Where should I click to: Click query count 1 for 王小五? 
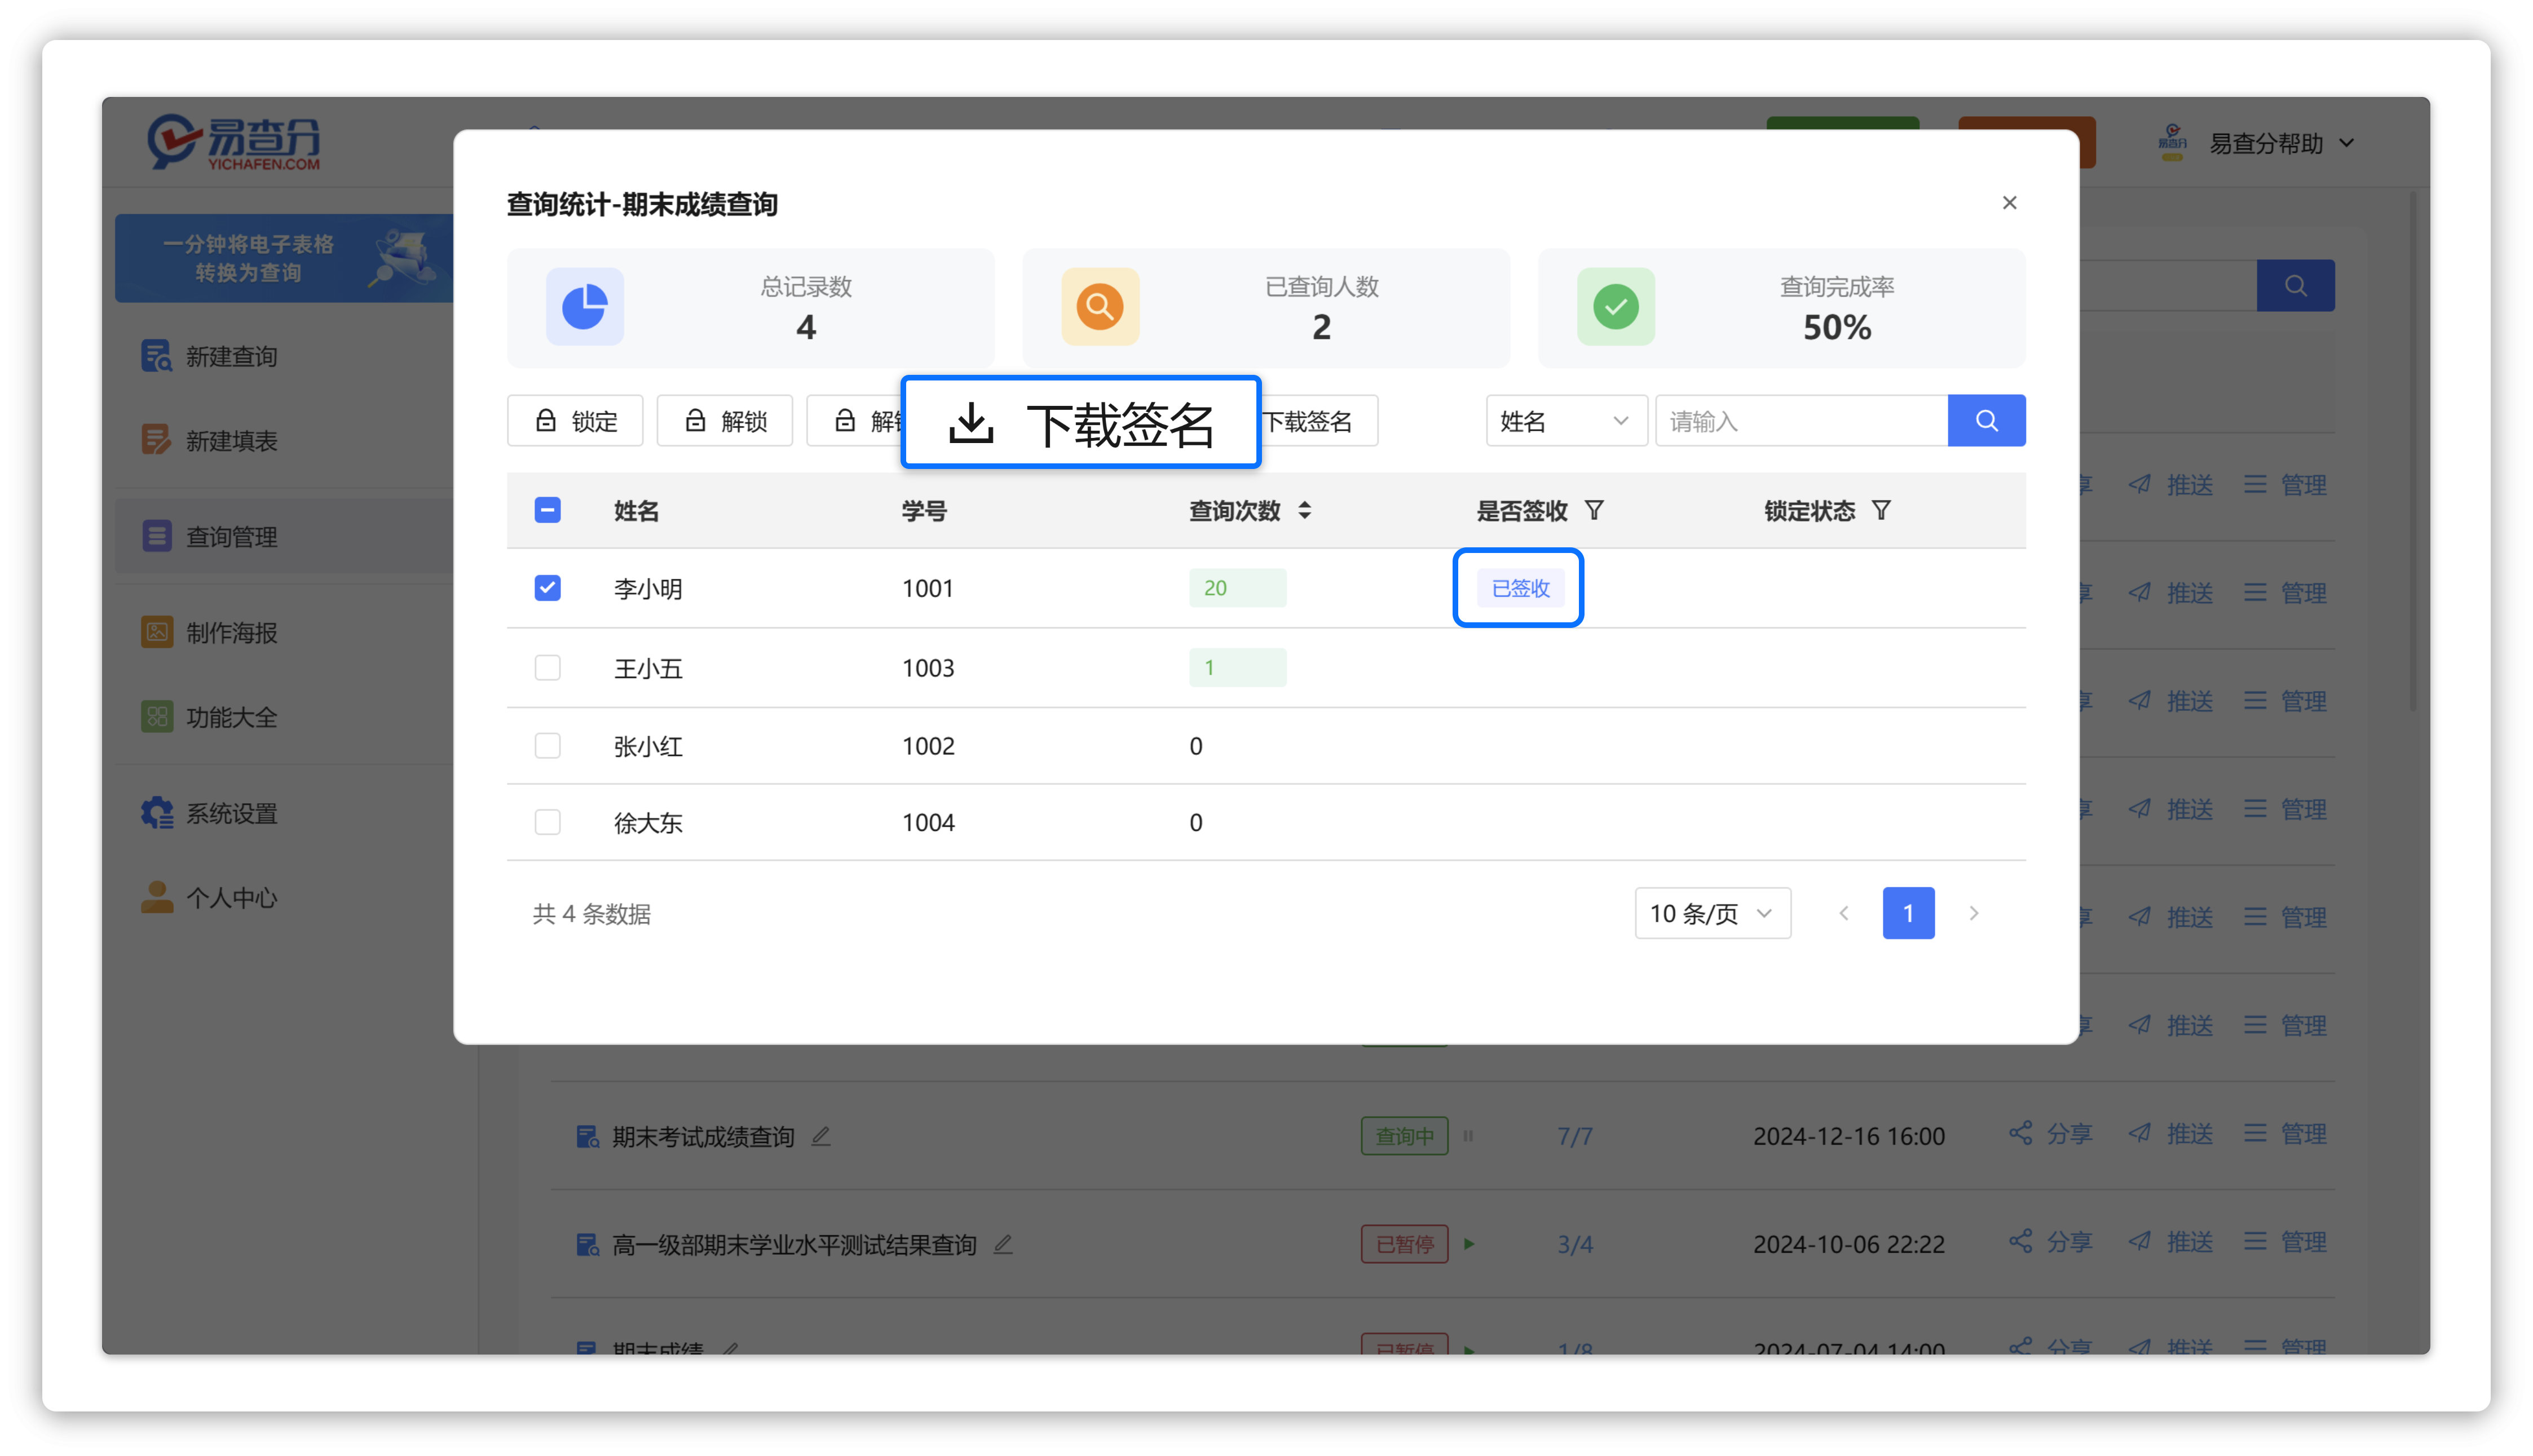[1238, 667]
